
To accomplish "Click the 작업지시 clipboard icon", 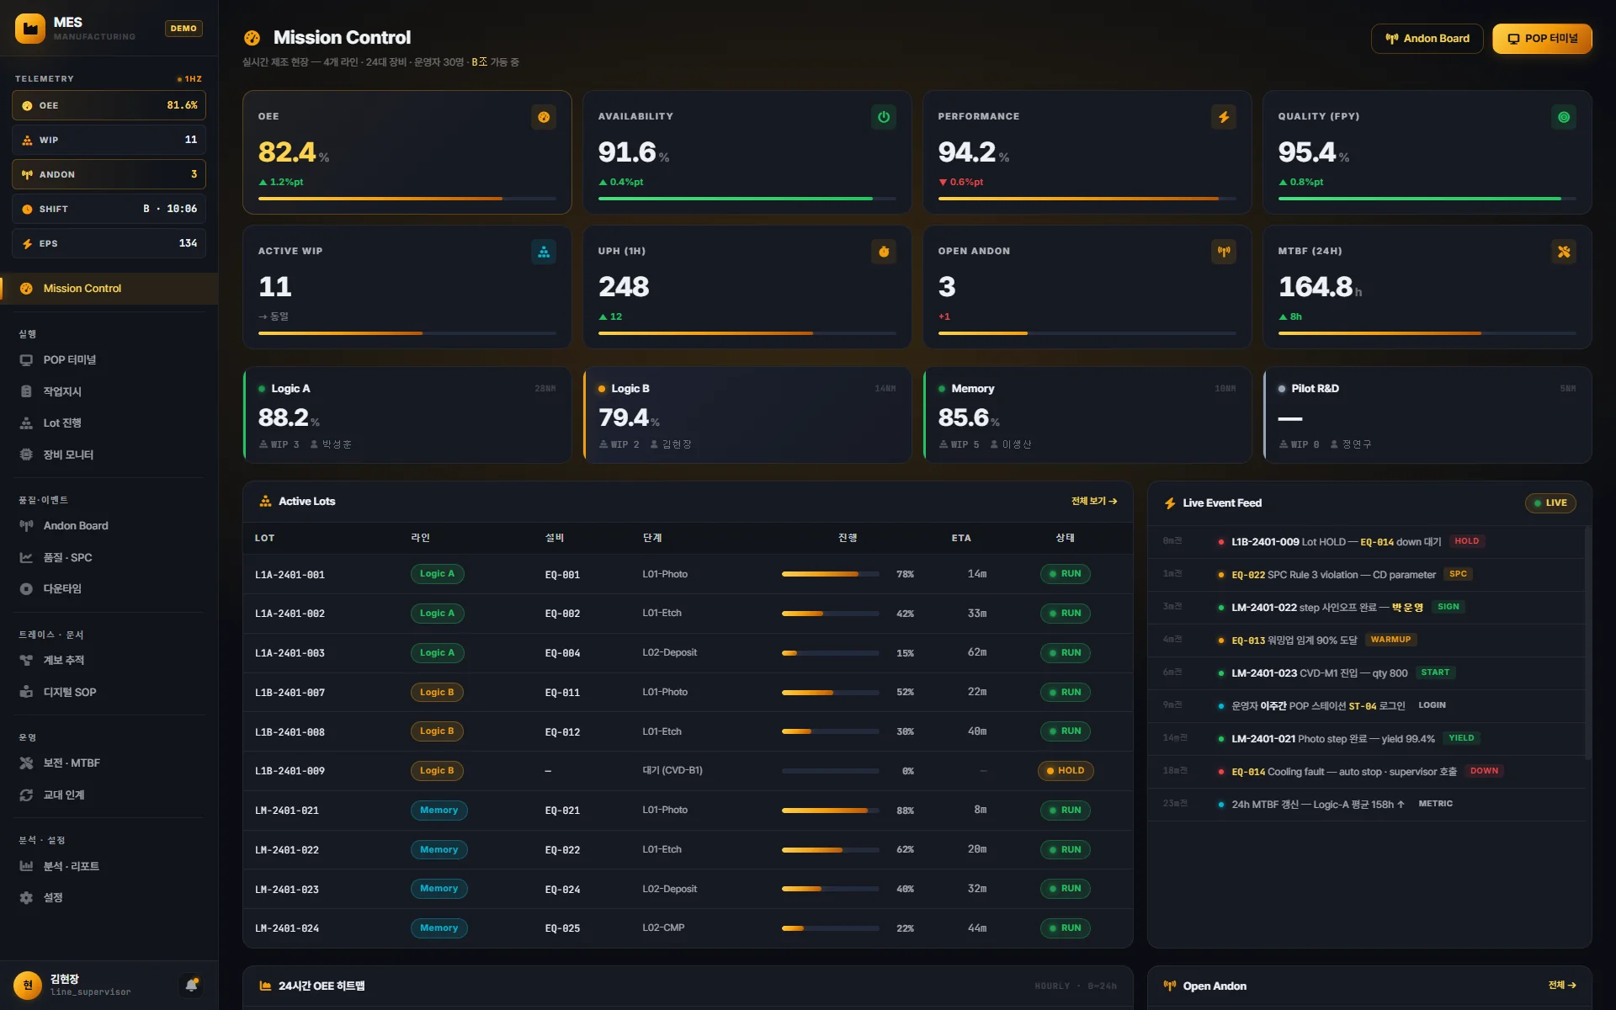I will (x=26, y=392).
